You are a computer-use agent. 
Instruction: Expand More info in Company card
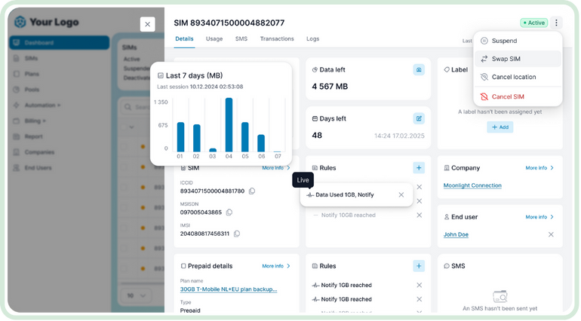[x=539, y=168]
